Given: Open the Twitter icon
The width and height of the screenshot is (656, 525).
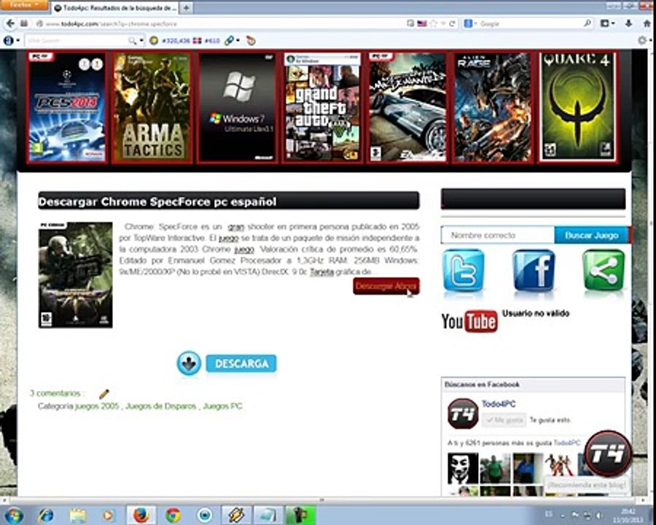Looking at the screenshot, I should [x=463, y=271].
